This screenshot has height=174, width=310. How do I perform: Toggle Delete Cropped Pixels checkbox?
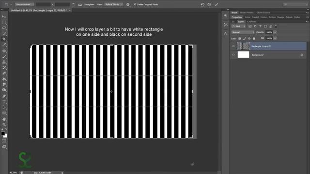click(x=135, y=4)
